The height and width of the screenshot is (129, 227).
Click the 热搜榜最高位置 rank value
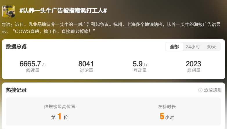click(60, 117)
